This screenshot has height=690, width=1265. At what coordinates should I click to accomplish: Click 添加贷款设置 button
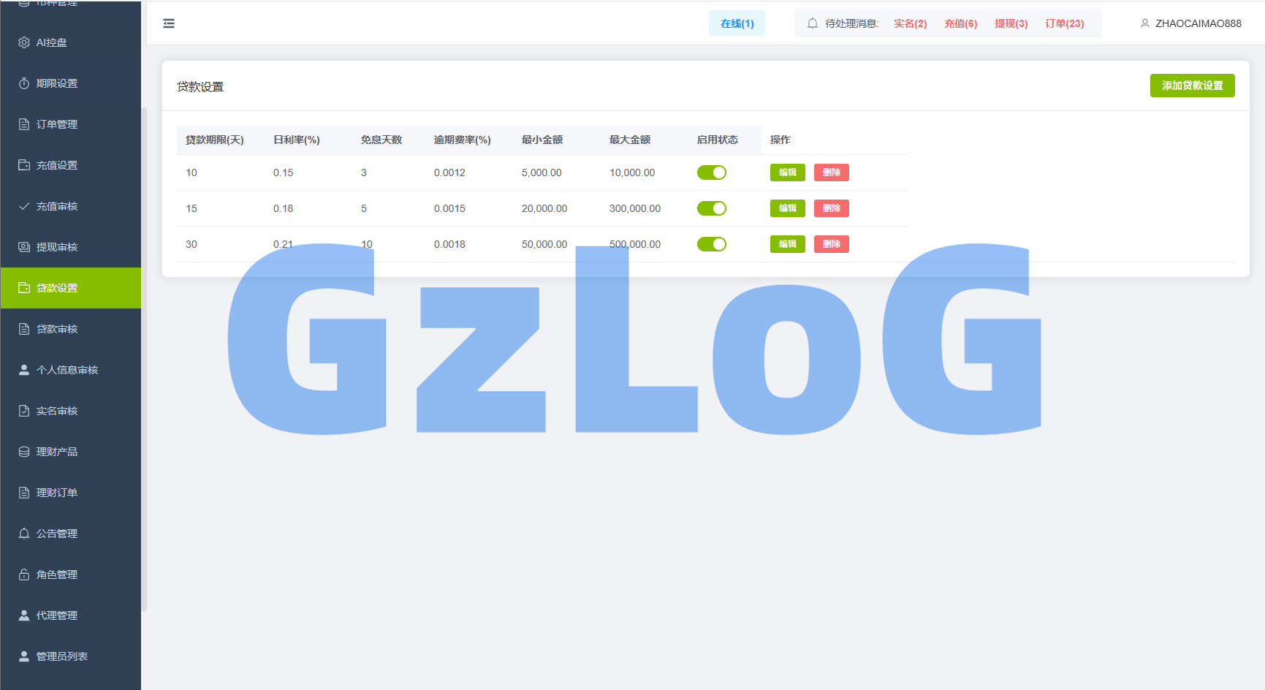tap(1192, 86)
